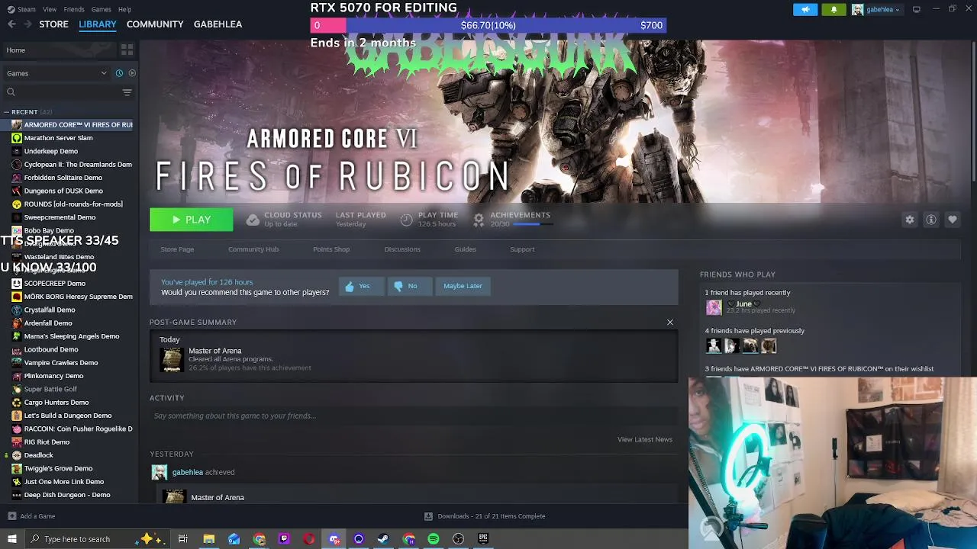
Task: Click Add a Game plus button
Action: click(11, 516)
